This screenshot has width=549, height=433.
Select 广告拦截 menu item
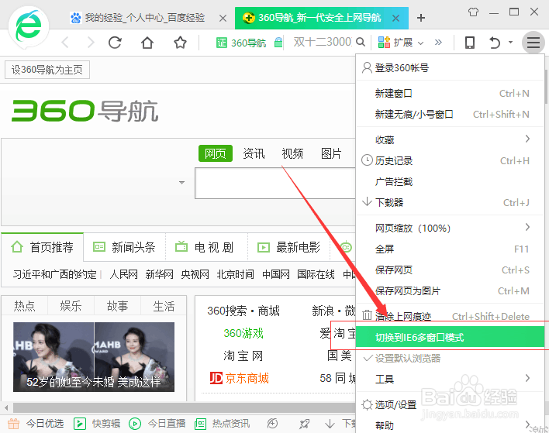click(x=450, y=182)
